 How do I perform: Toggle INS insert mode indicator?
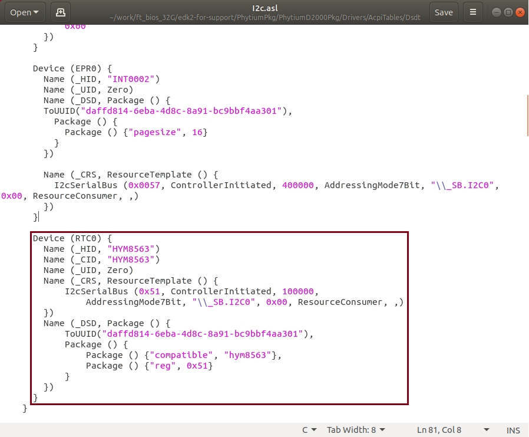513,431
